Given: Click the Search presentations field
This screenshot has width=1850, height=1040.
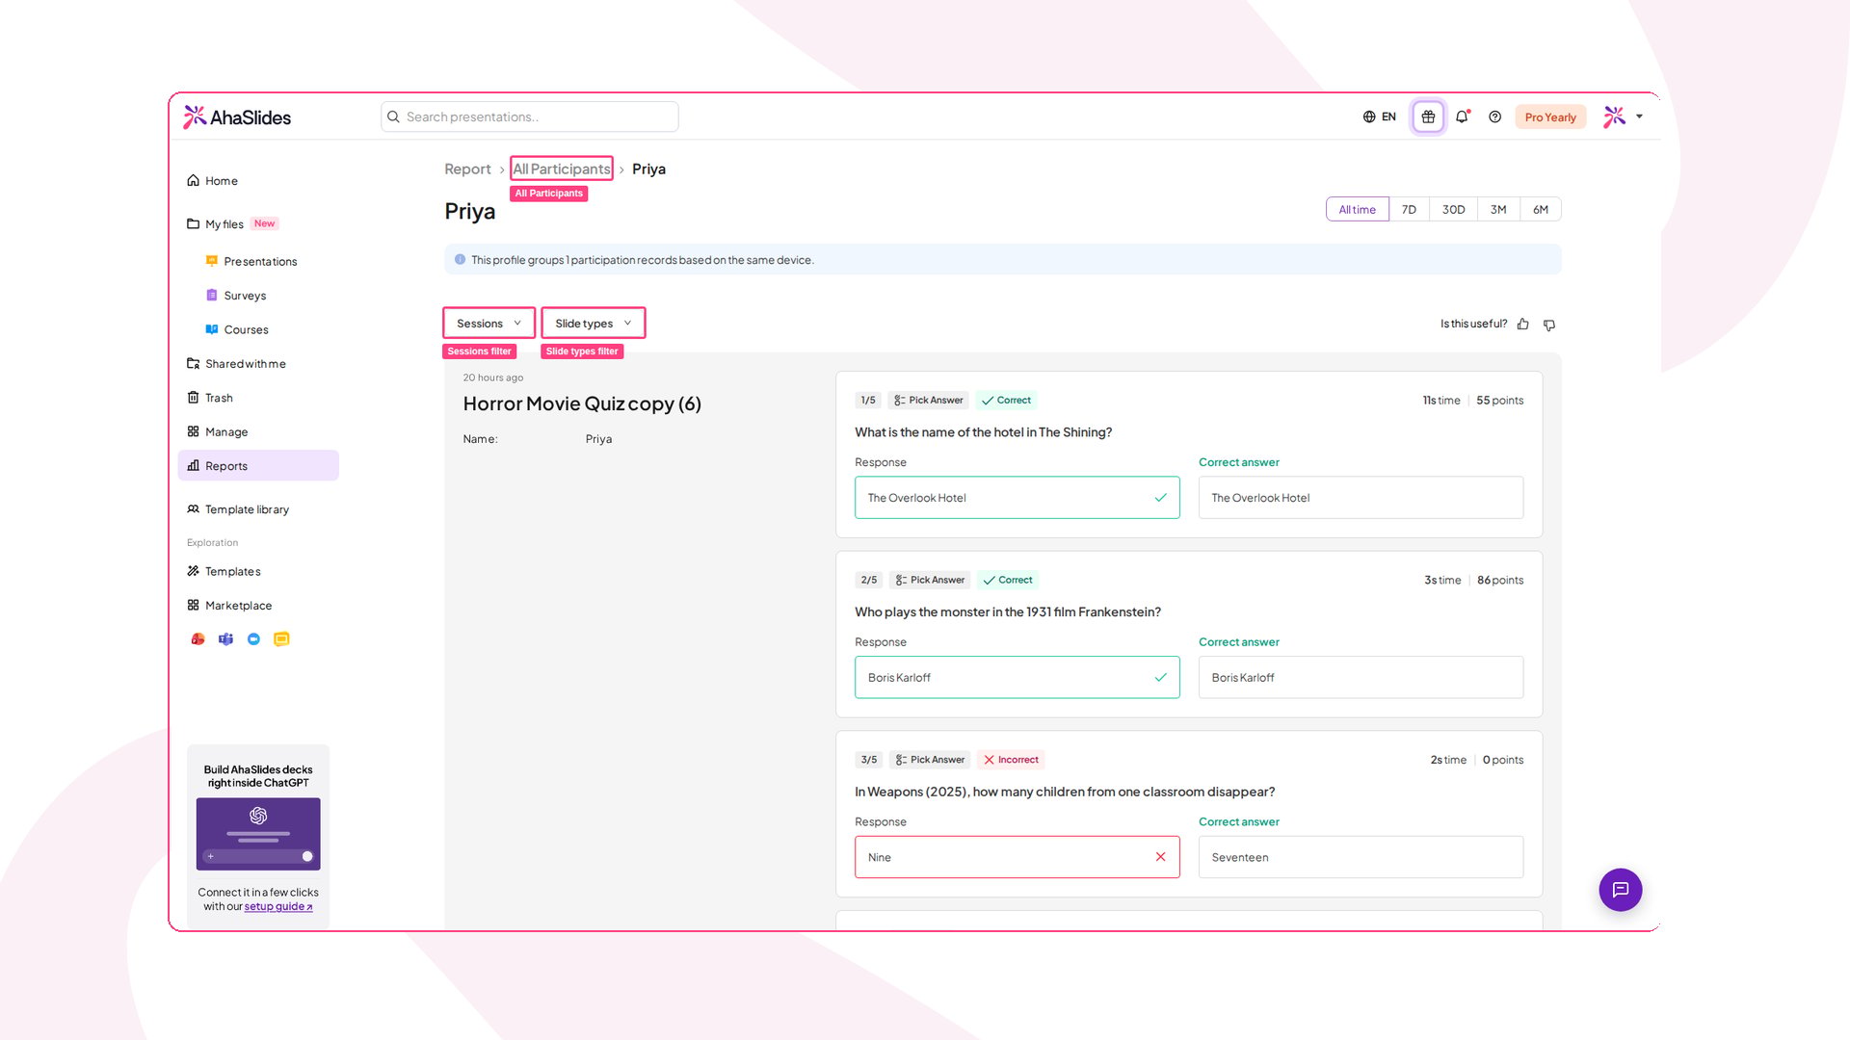Looking at the screenshot, I should 530,117.
